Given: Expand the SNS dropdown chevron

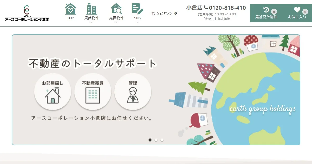Looking at the screenshot, I should (137, 22).
